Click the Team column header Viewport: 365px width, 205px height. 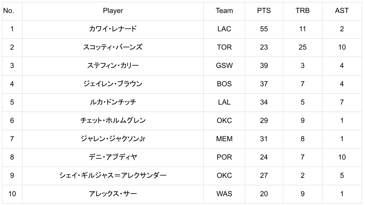click(x=224, y=11)
